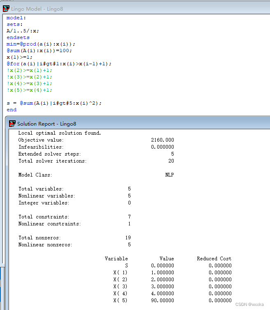Click the 'Nonlinear variables:' label
Image resolution: width=270 pixels, height=310 pixels.
tap(47, 196)
